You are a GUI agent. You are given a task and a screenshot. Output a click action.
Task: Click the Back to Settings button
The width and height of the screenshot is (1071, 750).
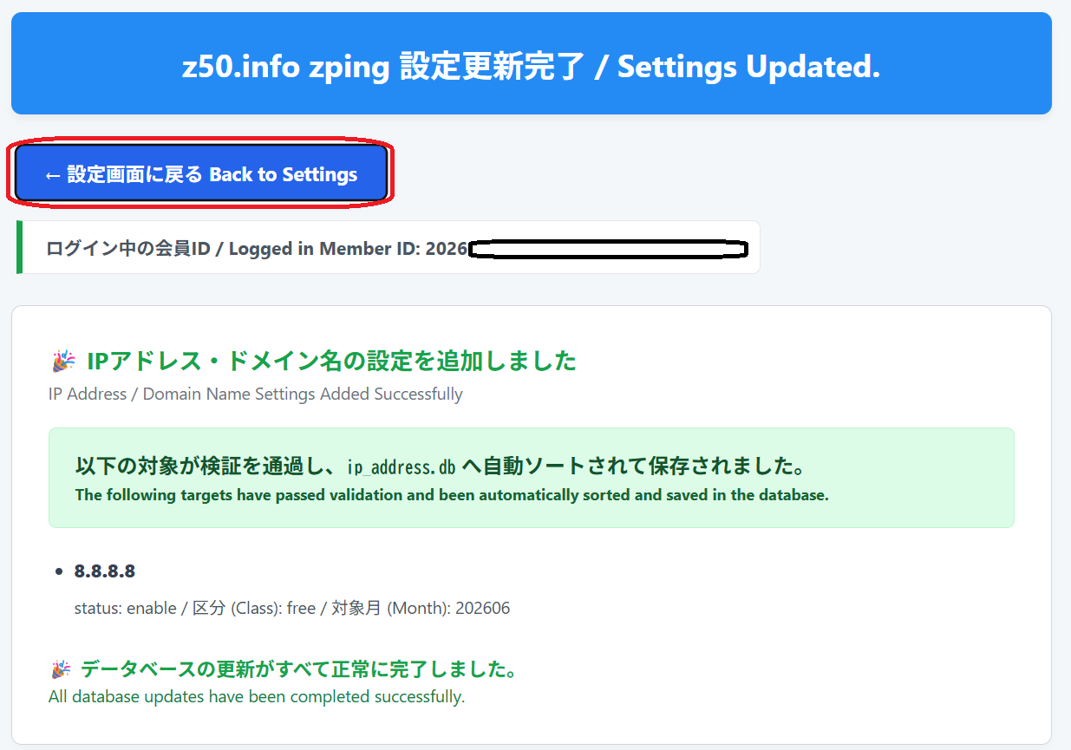[x=200, y=173]
